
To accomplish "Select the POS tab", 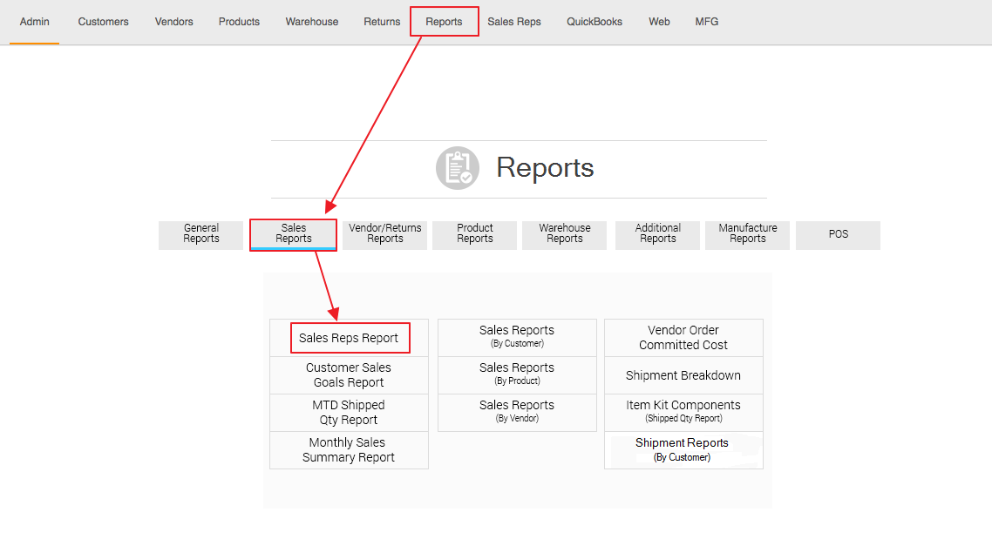I will tap(838, 234).
